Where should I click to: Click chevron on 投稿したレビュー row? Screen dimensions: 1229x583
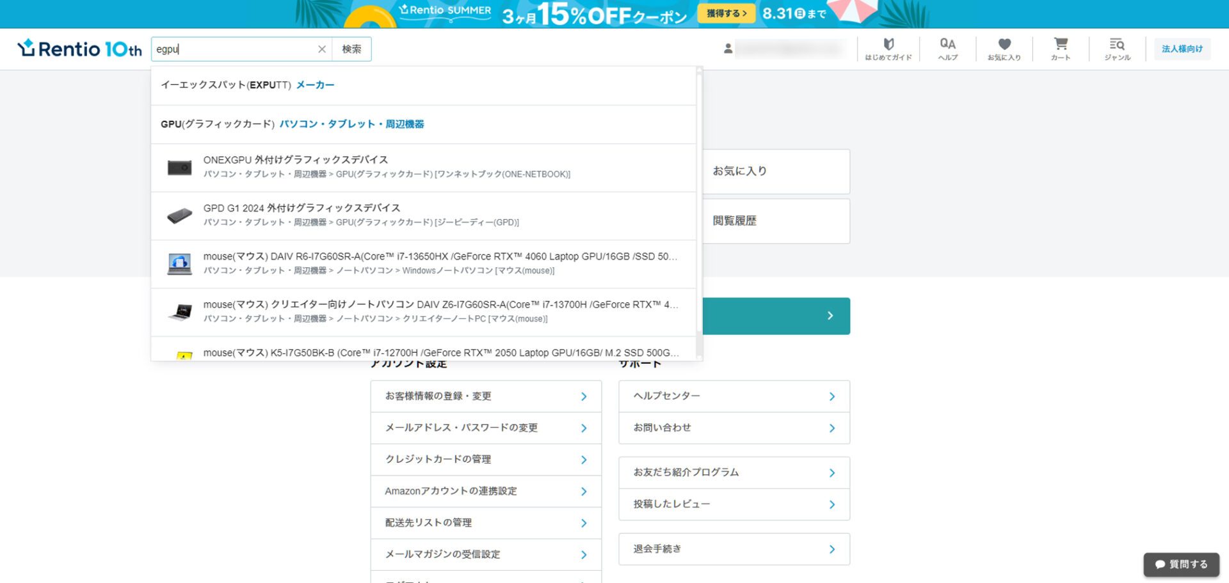tap(832, 504)
